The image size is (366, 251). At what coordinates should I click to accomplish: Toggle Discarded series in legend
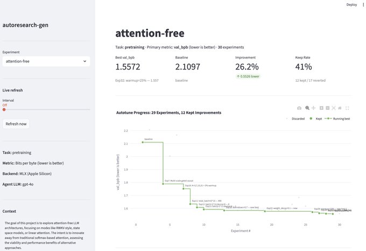[x=295, y=118]
